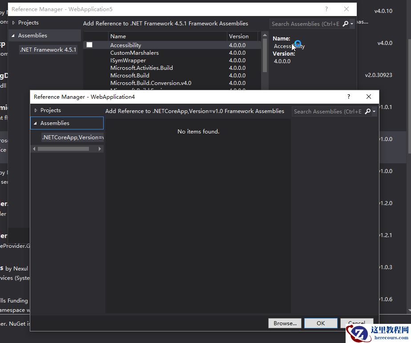411x343 pixels.
Task: Click the Browse... button
Action: [285, 323]
